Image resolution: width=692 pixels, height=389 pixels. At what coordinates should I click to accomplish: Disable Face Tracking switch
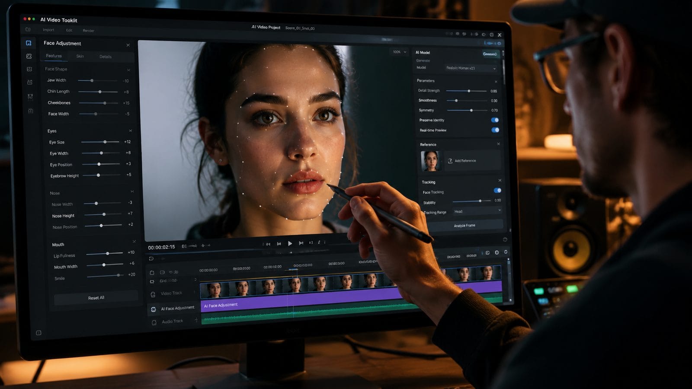click(497, 190)
